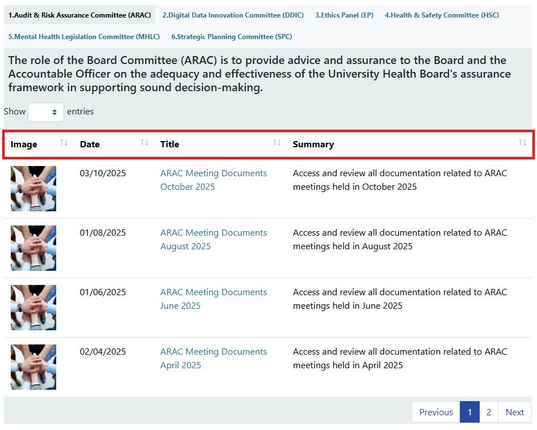Switch to Digital Data Innovation Committee tab
The image size is (537, 430).
233,15
